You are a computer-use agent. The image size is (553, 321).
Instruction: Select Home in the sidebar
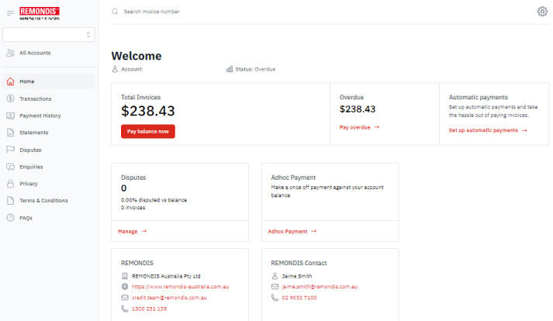[49, 81]
